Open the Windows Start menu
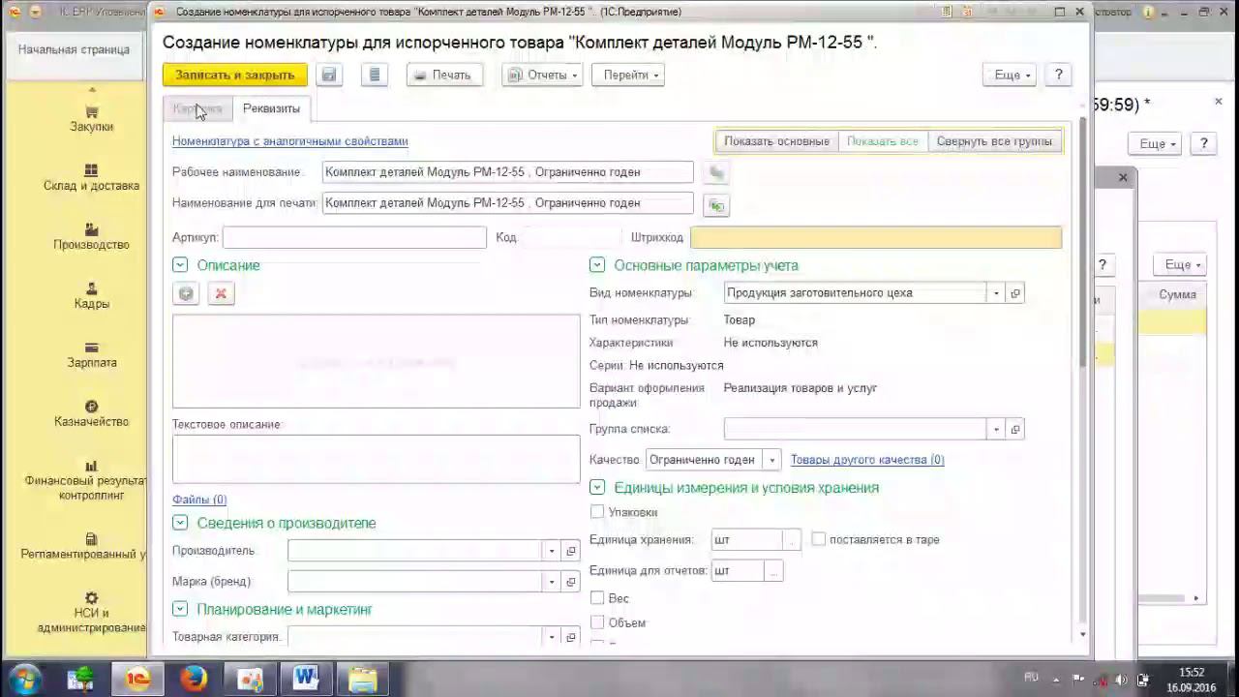The width and height of the screenshot is (1239, 697). 25,679
